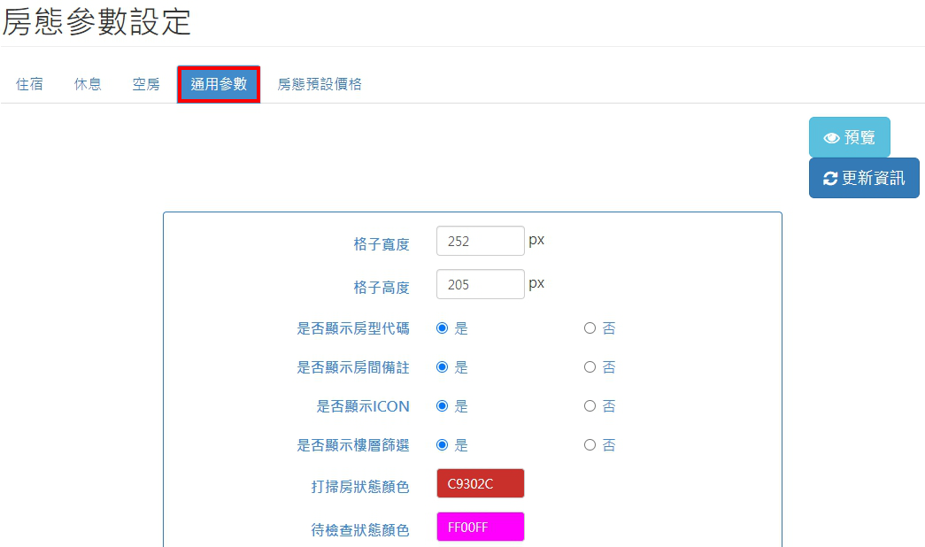Select 是 for 是否顯示樓層篩選
This screenshot has height=547, width=925.
(x=443, y=445)
